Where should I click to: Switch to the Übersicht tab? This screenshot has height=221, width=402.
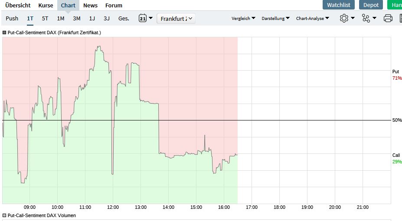pyautogui.click(x=18, y=5)
